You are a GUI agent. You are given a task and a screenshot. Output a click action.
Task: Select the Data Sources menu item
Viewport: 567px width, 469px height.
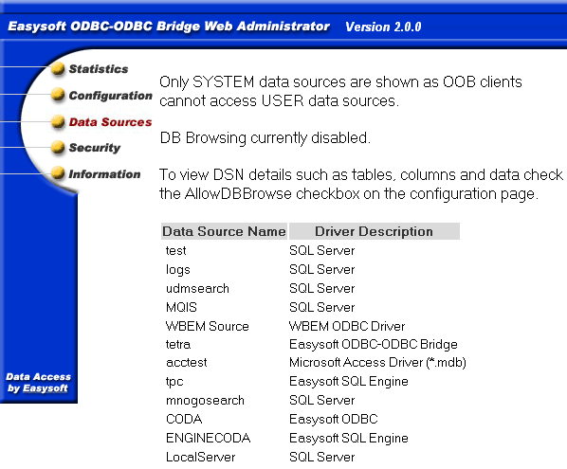tap(110, 122)
